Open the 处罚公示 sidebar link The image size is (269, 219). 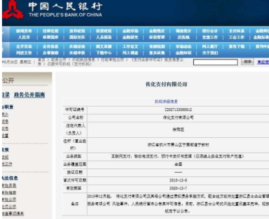[x=9, y=207]
